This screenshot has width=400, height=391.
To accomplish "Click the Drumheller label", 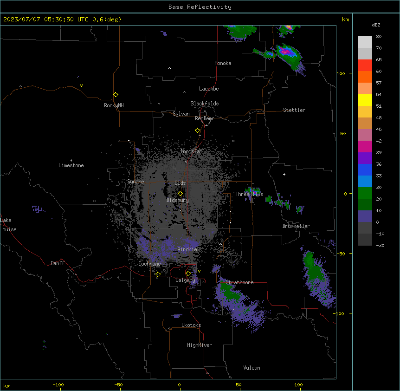I will [x=296, y=226].
